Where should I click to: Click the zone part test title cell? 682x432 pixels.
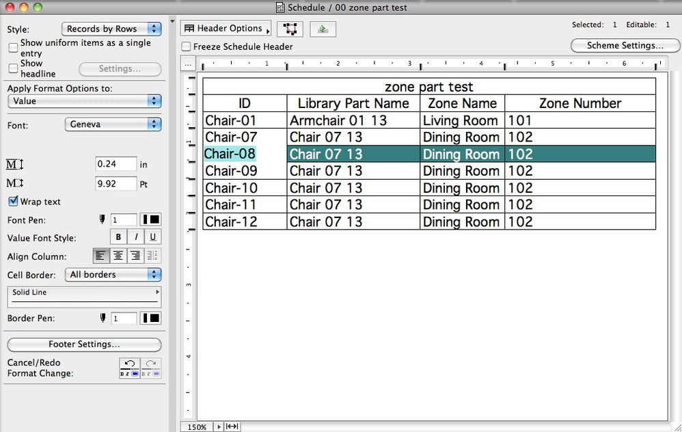click(429, 87)
